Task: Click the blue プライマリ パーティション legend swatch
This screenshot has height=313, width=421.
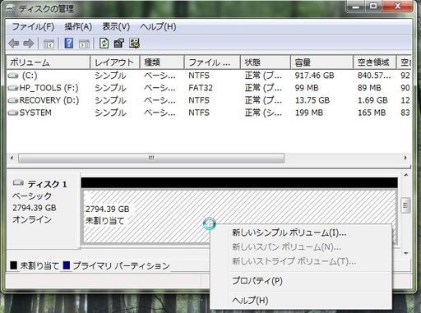Action: tap(67, 265)
